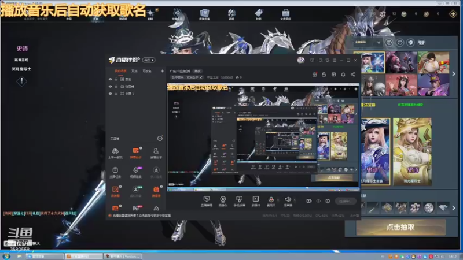463x260 pixels.
Task: Add a 手机投屏 phone cast source
Action: point(239,201)
